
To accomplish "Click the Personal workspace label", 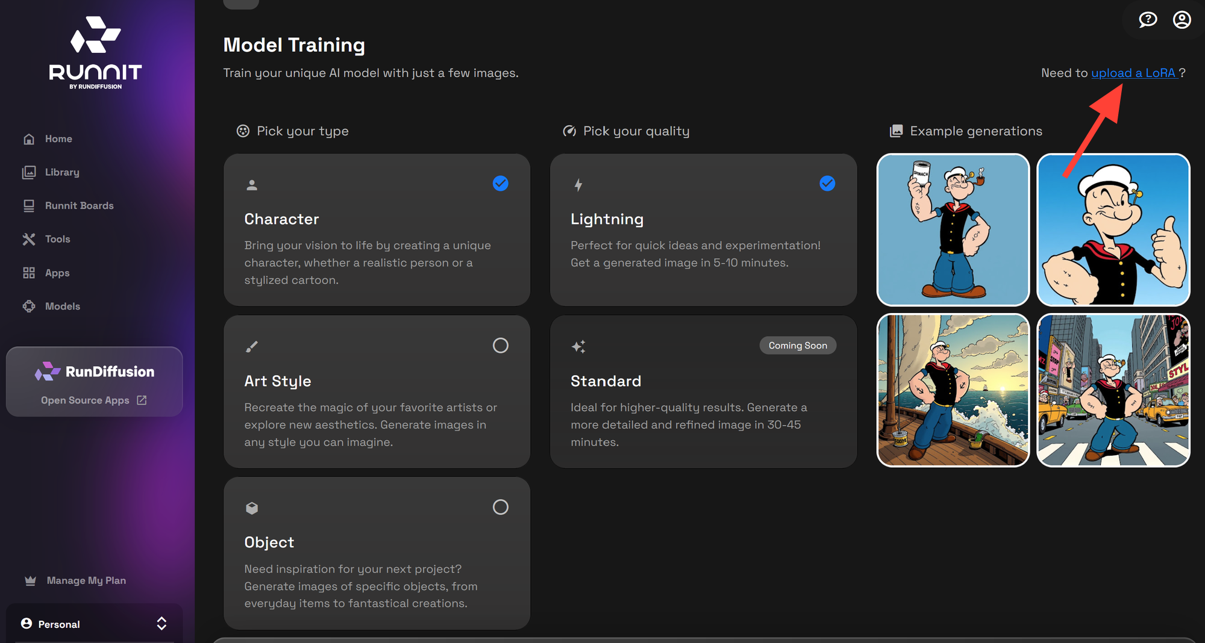I will (59, 624).
